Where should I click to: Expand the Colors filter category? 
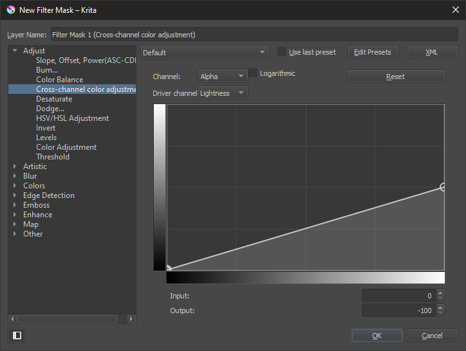coord(15,186)
